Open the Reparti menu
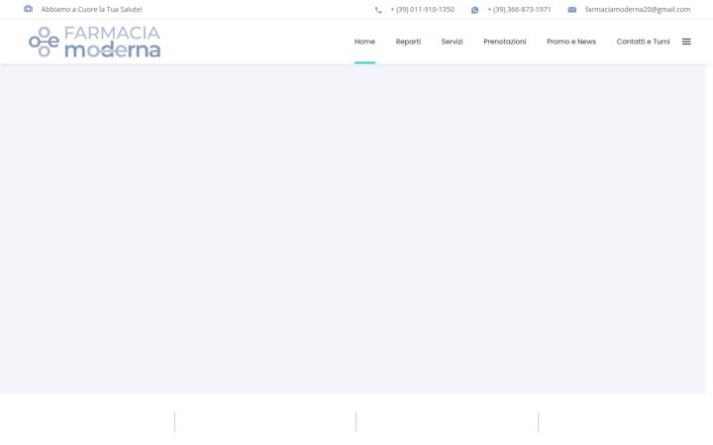The width and height of the screenshot is (713, 445). [408, 42]
